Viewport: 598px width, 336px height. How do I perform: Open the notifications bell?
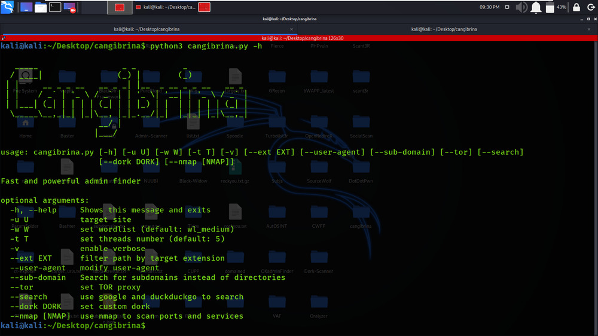pyautogui.click(x=536, y=7)
